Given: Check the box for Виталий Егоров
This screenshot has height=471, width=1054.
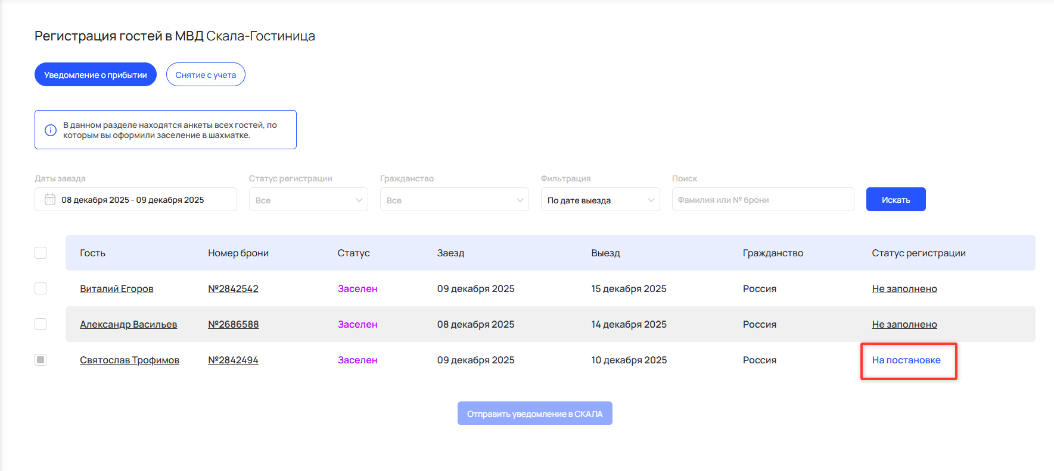Looking at the screenshot, I should tap(41, 288).
